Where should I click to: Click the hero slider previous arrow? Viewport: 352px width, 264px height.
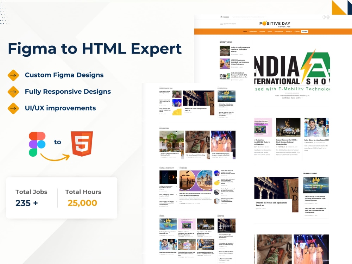(255, 71)
